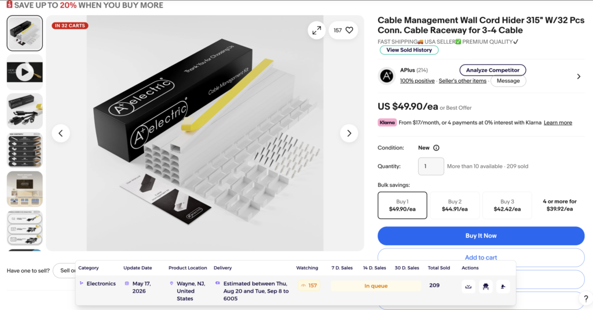Click the 30 D. Sales column header
This screenshot has width=593, height=310.
[407, 268]
